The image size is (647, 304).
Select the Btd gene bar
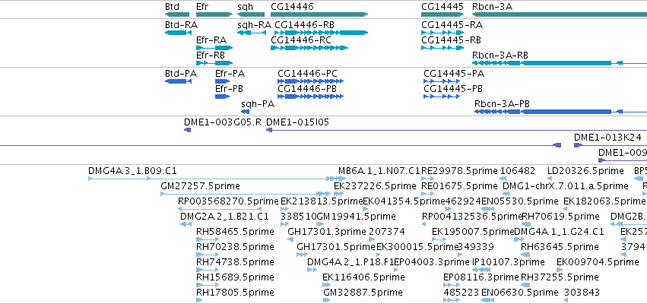click(177, 14)
